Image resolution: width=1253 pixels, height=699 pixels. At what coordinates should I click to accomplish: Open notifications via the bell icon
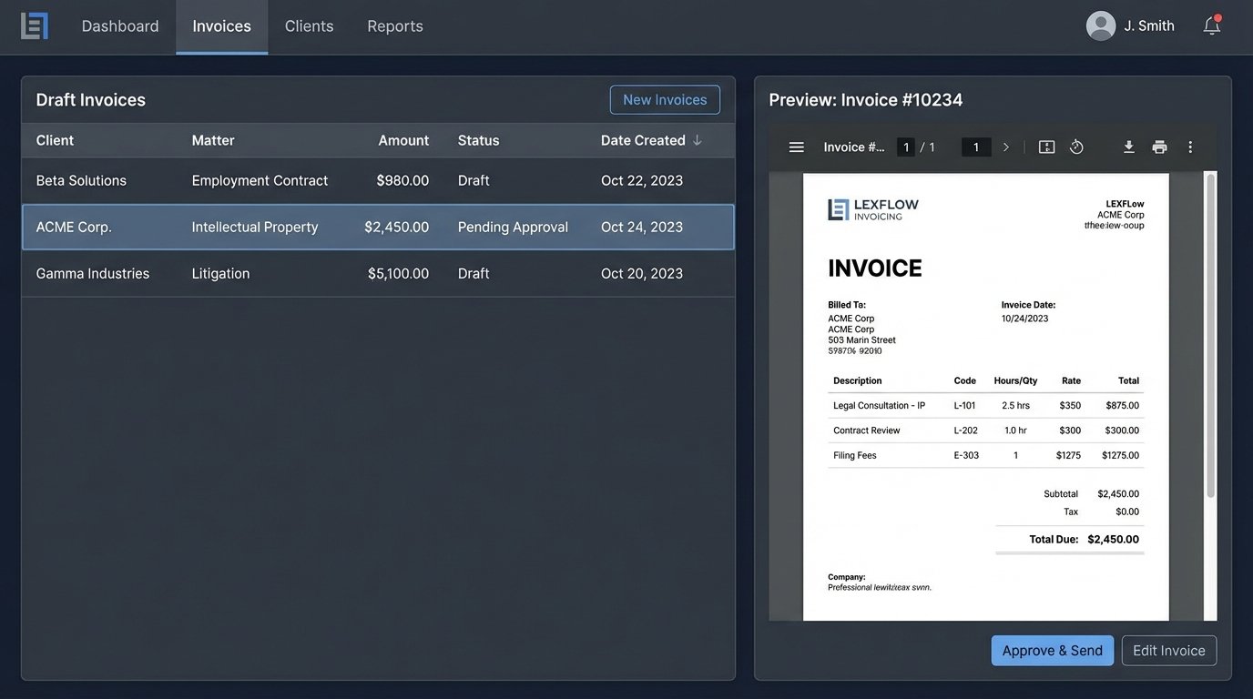[x=1210, y=25]
